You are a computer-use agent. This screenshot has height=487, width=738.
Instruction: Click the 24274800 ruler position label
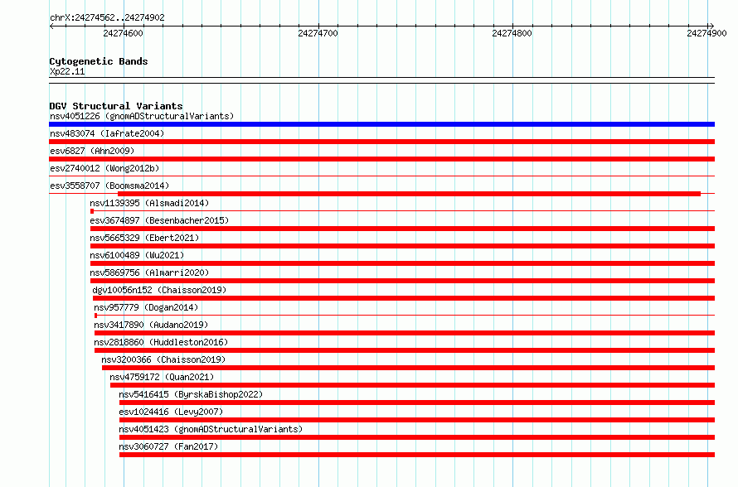pos(512,33)
